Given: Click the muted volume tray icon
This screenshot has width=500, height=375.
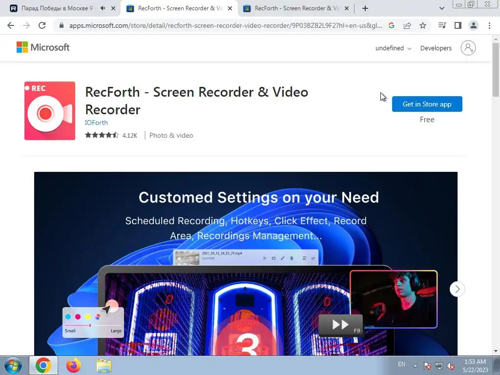Looking at the screenshot, I should tap(451, 366).
